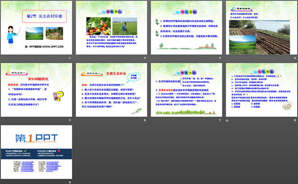This screenshot has width=298, height=184.
Task: Select slide 2 with vegetable photo
Action: (112, 28)
